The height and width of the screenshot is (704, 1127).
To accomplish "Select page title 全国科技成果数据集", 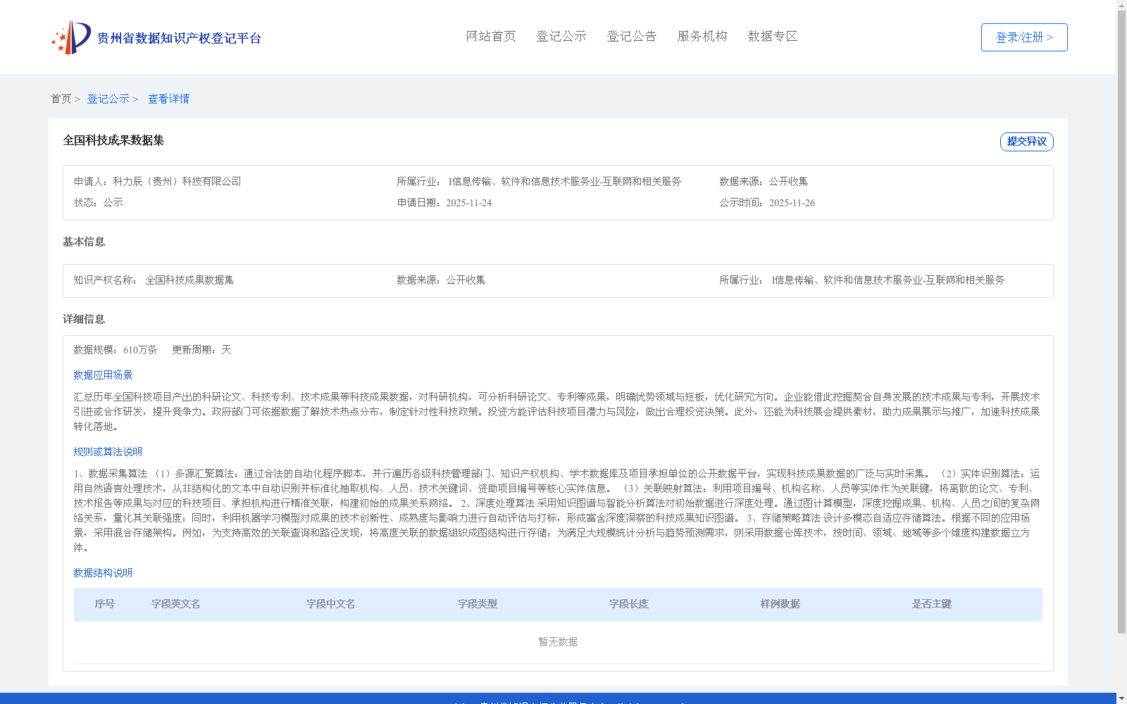I will [113, 140].
